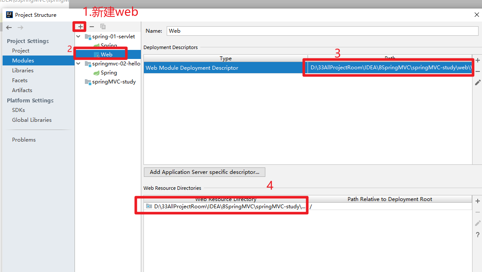Image resolution: width=482 pixels, height=272 pixels.
Task: Click Add Application Server specific descriptor button
Action: pyautogui.click(x=205, y=172)
